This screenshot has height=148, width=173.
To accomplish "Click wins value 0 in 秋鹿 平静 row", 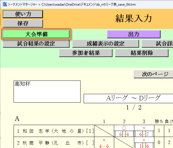I will tap(159, 142).
